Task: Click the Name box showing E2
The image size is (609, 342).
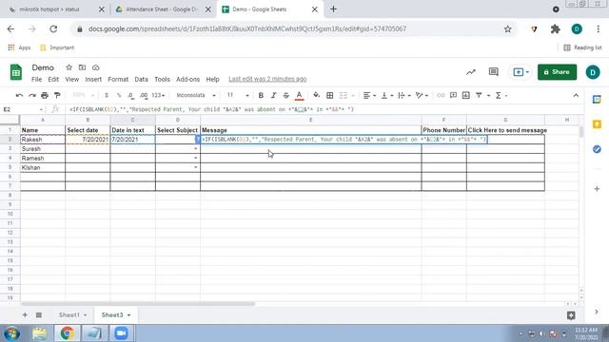Action: click(23, 109)
